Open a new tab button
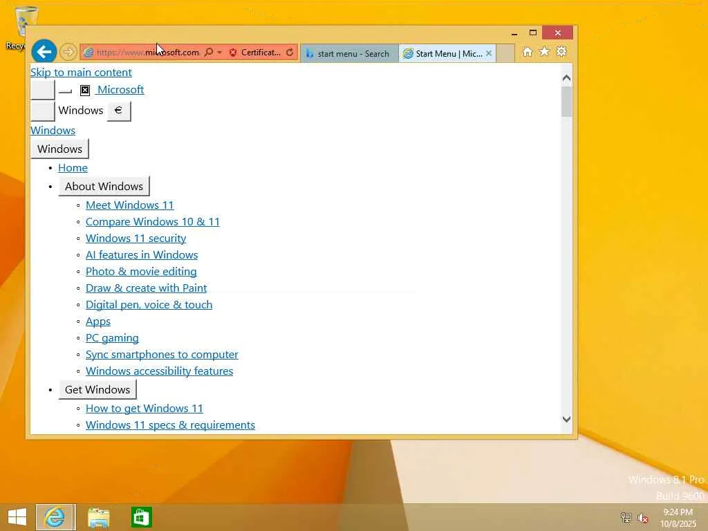Image resolution: width=708 pixels, height=531 pixels. [505, 53]
